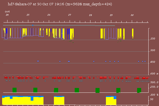159x106 pixels.
Task: Select the '600 m' depth axis label
Action: tap(154, 74)
